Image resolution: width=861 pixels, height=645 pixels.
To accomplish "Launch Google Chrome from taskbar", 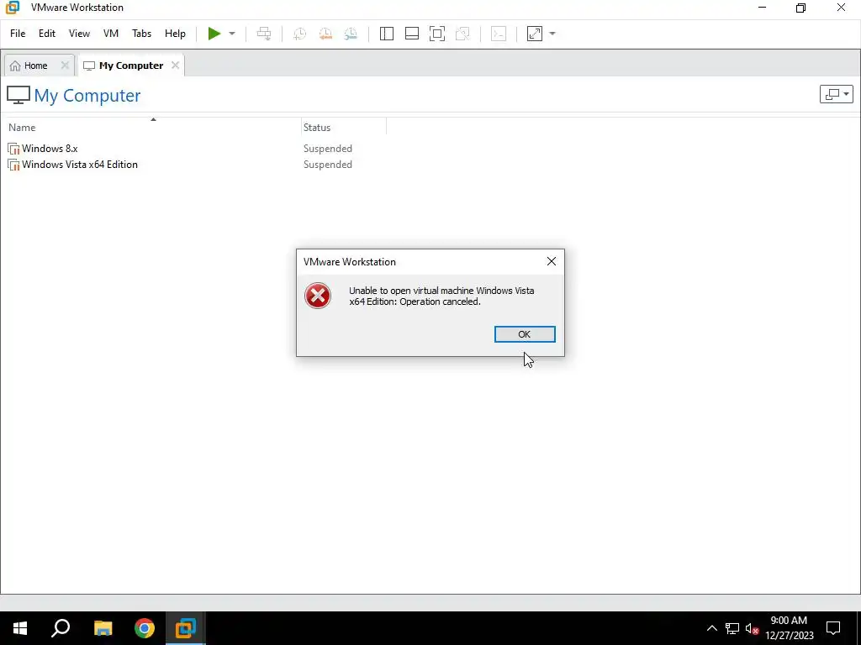I will point(145,628).
